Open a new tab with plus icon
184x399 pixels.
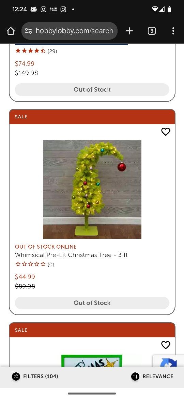coord(129,31)
